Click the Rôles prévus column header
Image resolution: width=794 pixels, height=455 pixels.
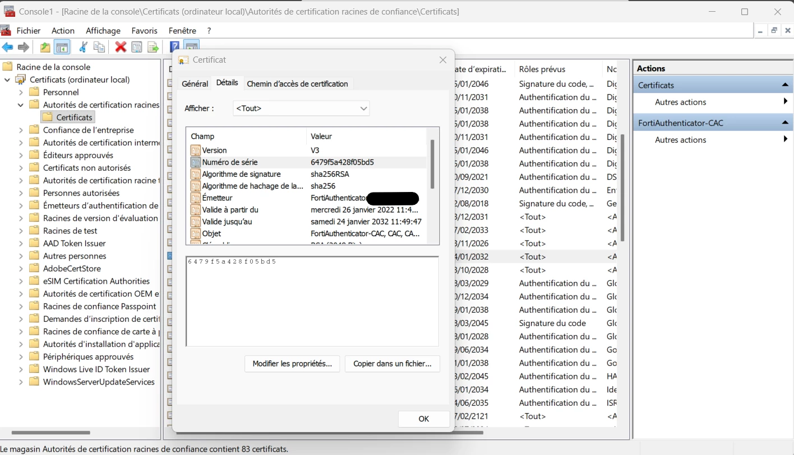(558, 69)
